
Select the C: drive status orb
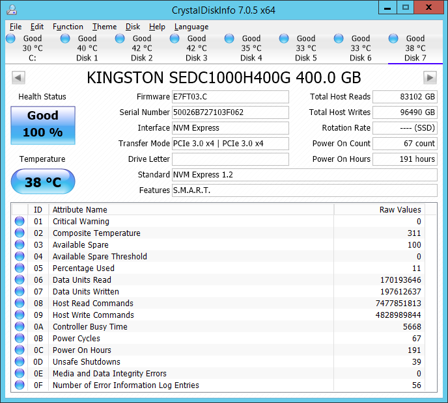10,39
